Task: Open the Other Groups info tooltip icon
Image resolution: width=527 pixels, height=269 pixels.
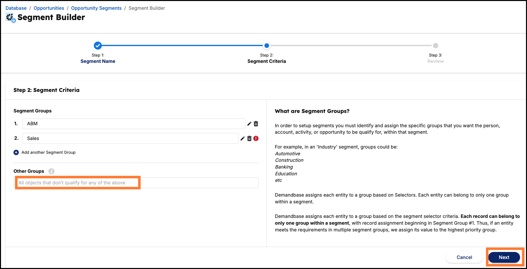Action: (x=51, y=171)
